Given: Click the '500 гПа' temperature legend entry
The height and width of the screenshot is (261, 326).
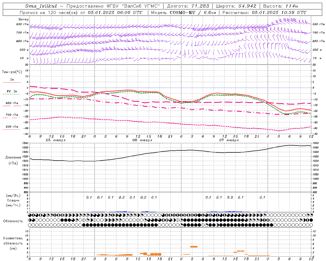Looking at the screenshot, I should tap(12, 127).
